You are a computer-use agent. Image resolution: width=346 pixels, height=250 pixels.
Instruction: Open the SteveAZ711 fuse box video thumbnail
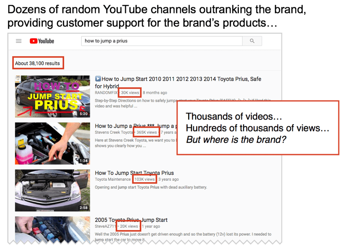click(x=53, y=230)
